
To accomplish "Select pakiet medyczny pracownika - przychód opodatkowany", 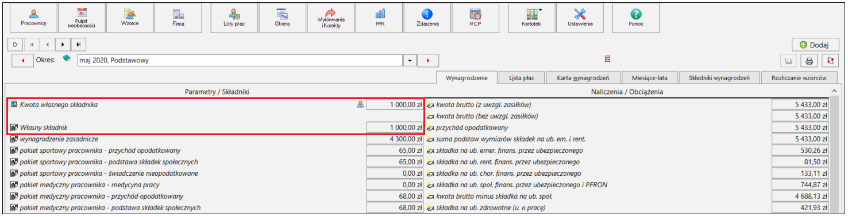I will pyautogui.click(x=216, y=196).
